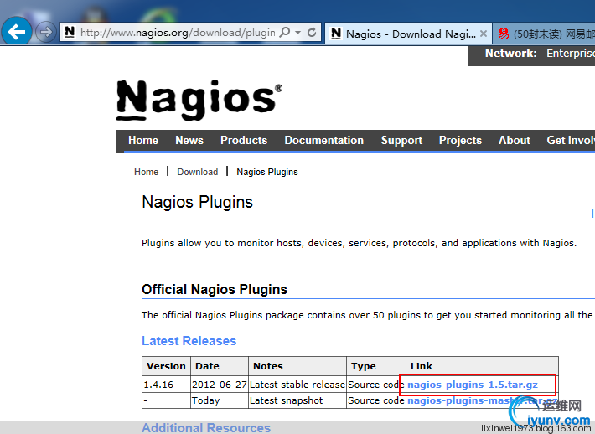Click the Download breadcrumb link
Viewport: 595px width, 434px height.
point(197,172)
